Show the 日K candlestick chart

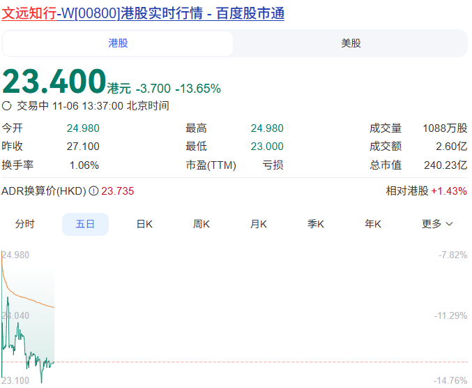[144, 224]
